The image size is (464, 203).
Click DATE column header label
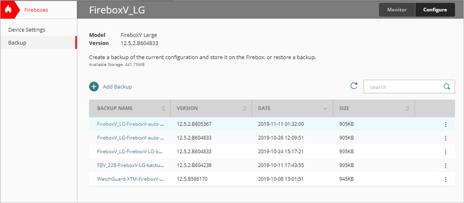[264, 108]
